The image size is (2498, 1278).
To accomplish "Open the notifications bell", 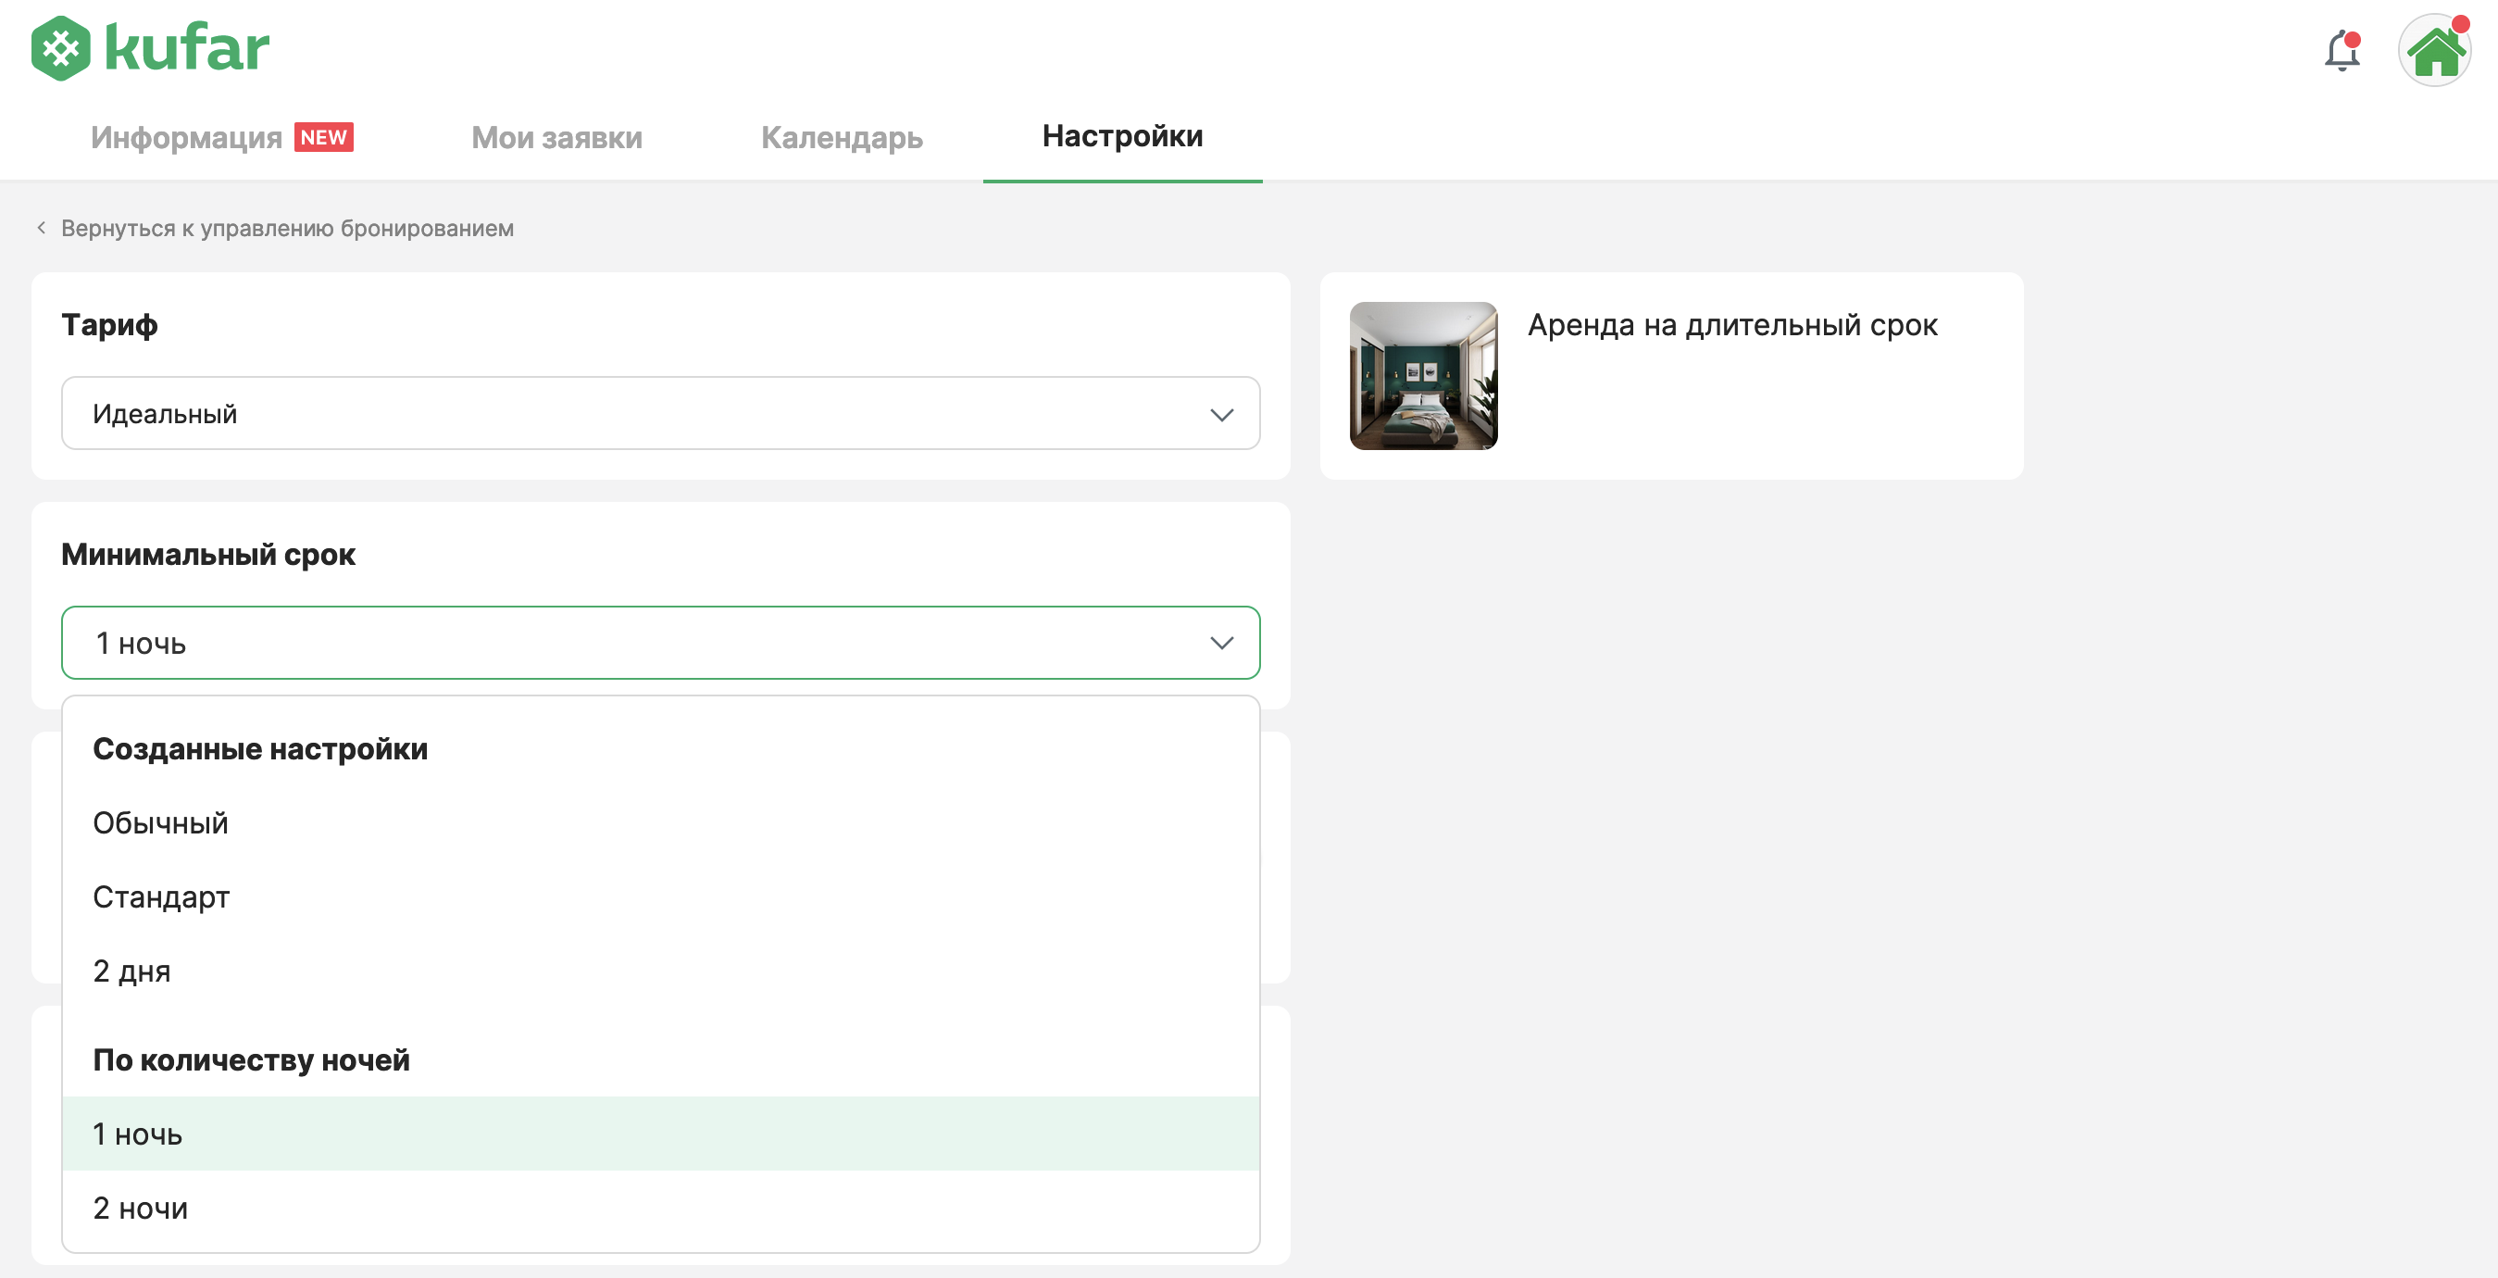I will 2341,50.
